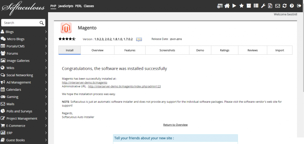Switch to the JavaScripts menu
Viewport: 304px width, 144px height.
pyautogui.click(x=66, y=6)
